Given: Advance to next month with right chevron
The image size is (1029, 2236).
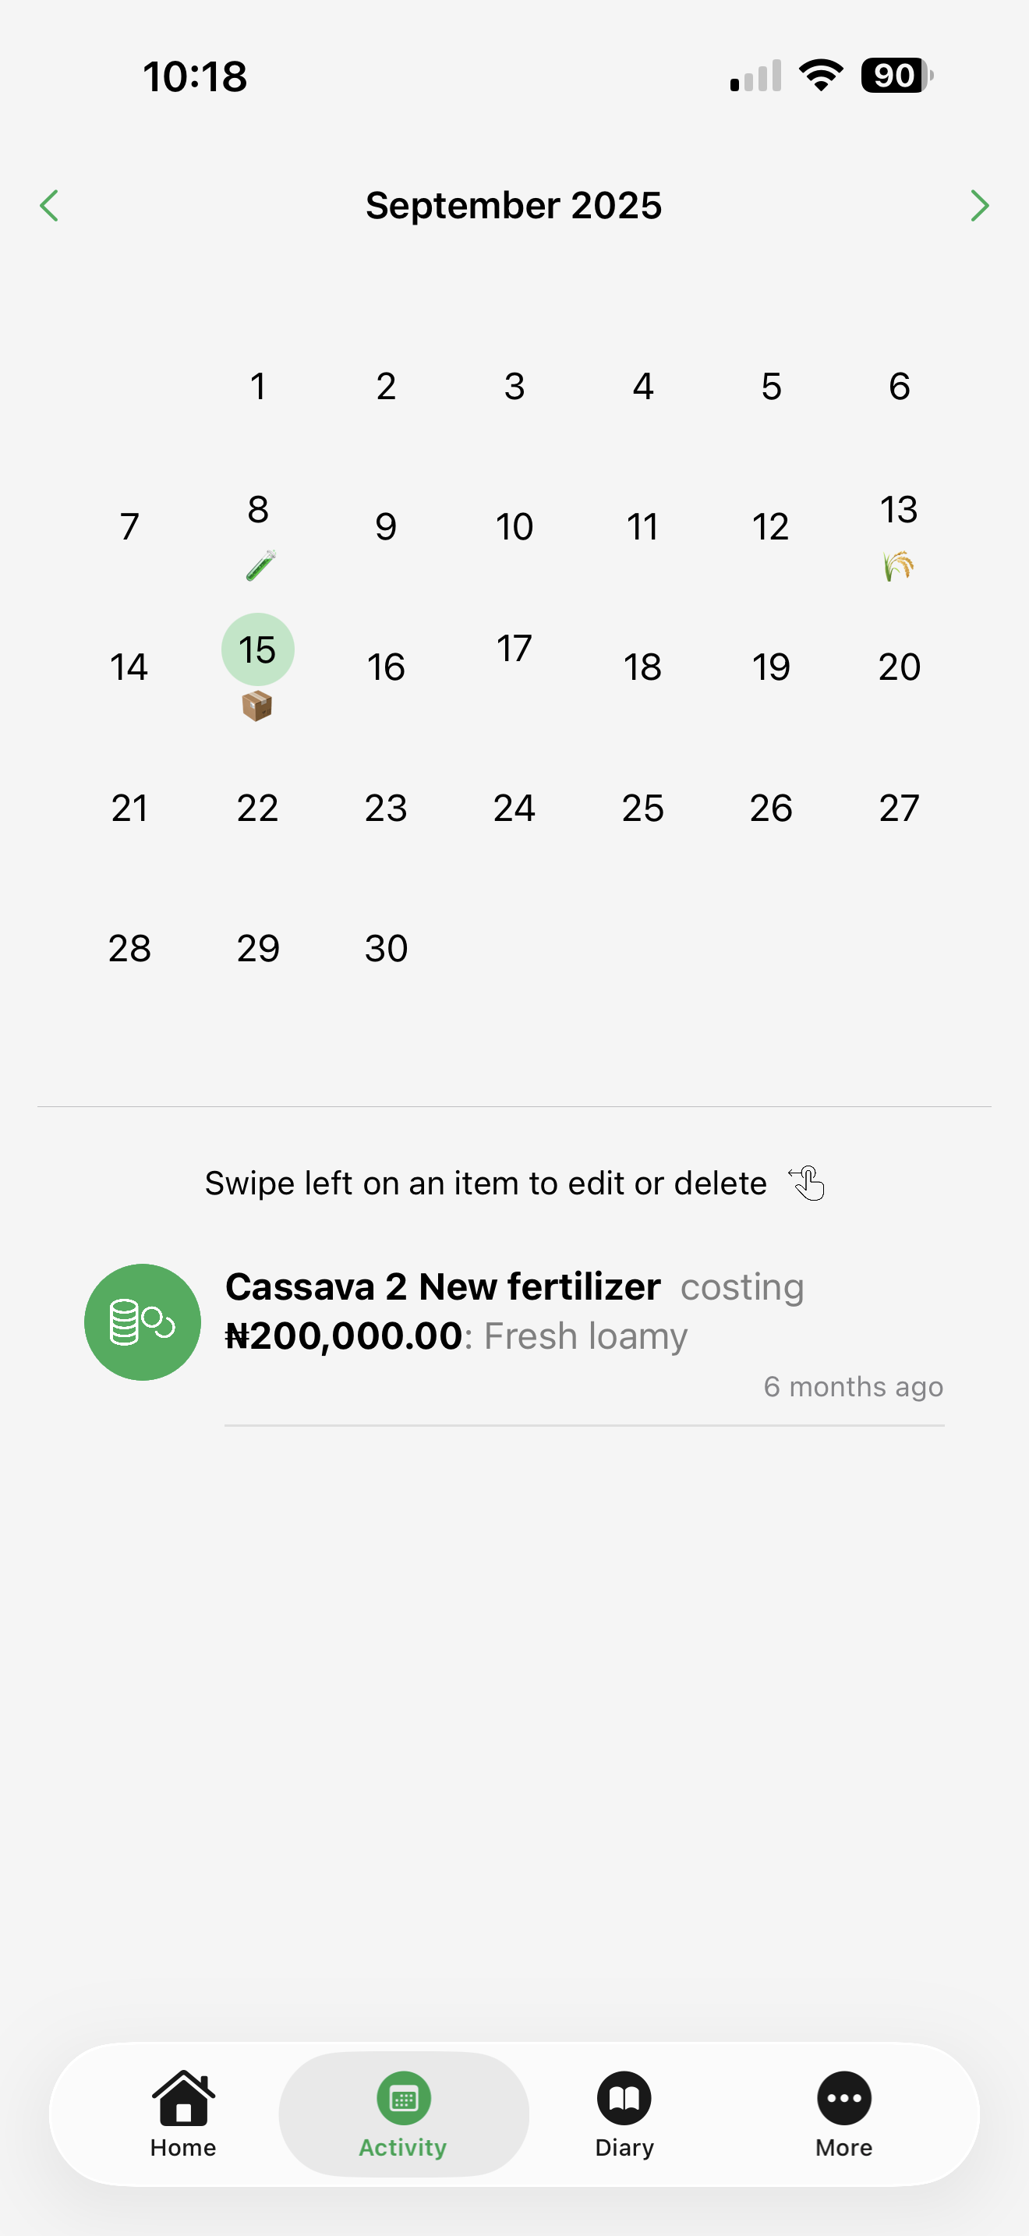Looking at the screenshot, I should pos(978,206).
